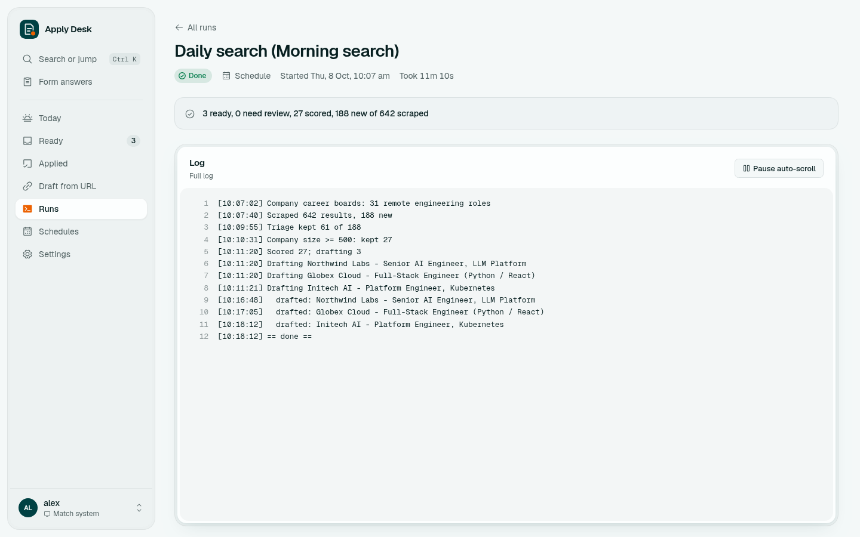Click the Applied sidebar icon
Viewport: 860px width, 537px height.
[x=27, y=163]
